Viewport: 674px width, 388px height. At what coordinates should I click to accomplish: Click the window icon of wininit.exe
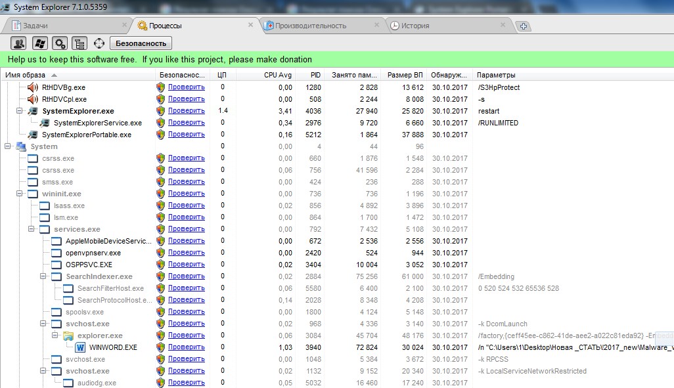click(x=33, y=194)
